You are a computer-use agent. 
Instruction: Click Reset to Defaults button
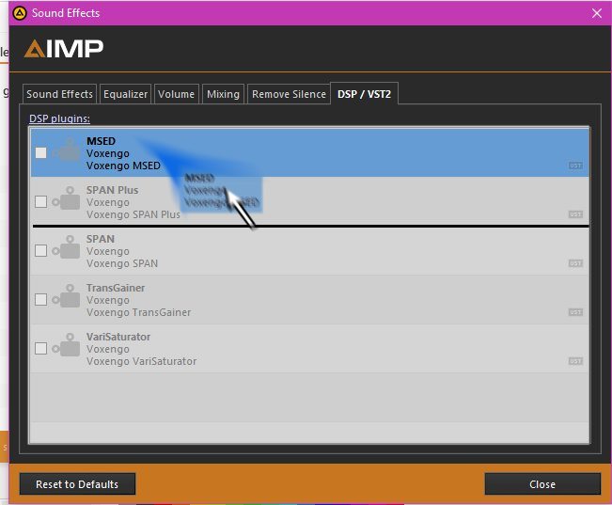point(77,484)
